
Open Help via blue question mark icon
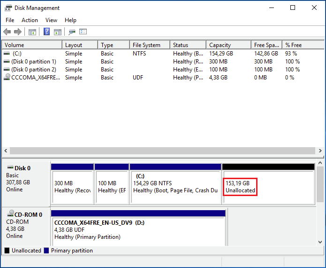point(46,32)
